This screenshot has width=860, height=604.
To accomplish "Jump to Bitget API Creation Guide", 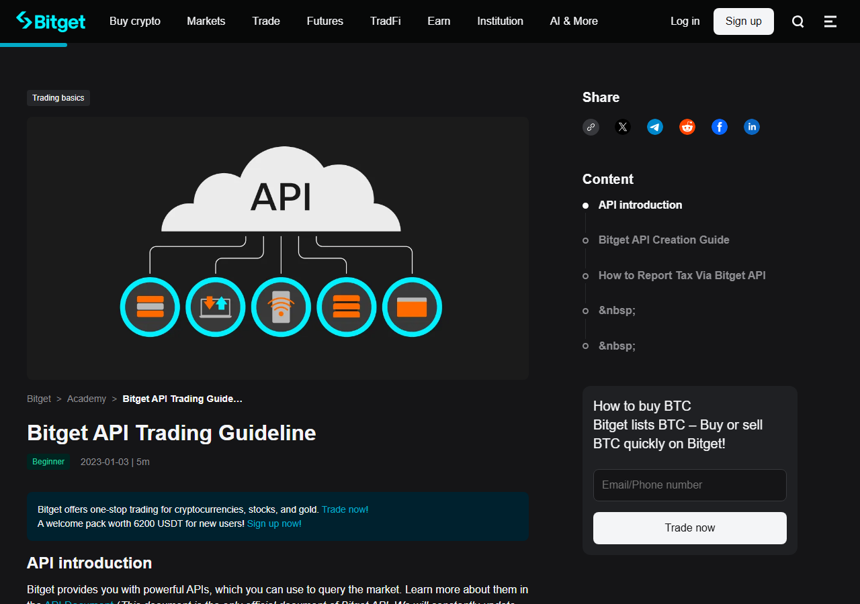I will pos(664,240).
